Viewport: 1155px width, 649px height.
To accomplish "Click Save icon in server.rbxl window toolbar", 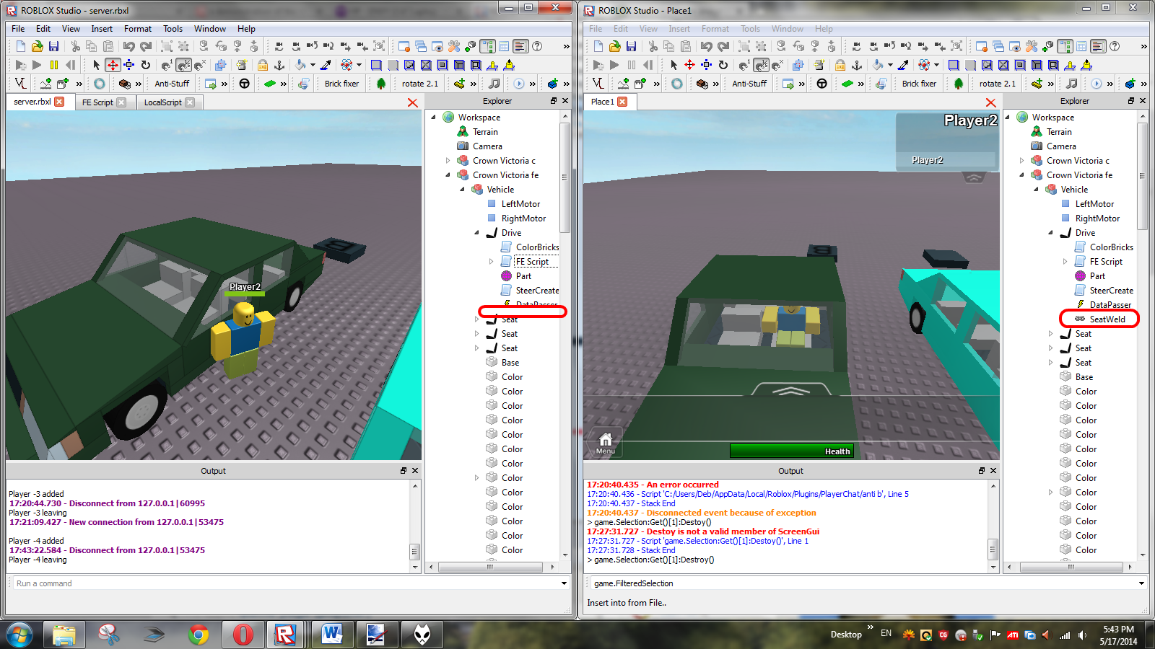I will (53, 46).
